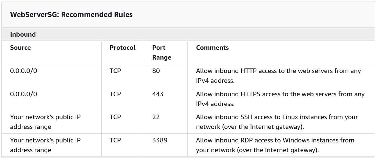Image resolution: width=376 pixels, height=158 pixels.
Task: Click the Comments column header
Action: tap(212, 48)
